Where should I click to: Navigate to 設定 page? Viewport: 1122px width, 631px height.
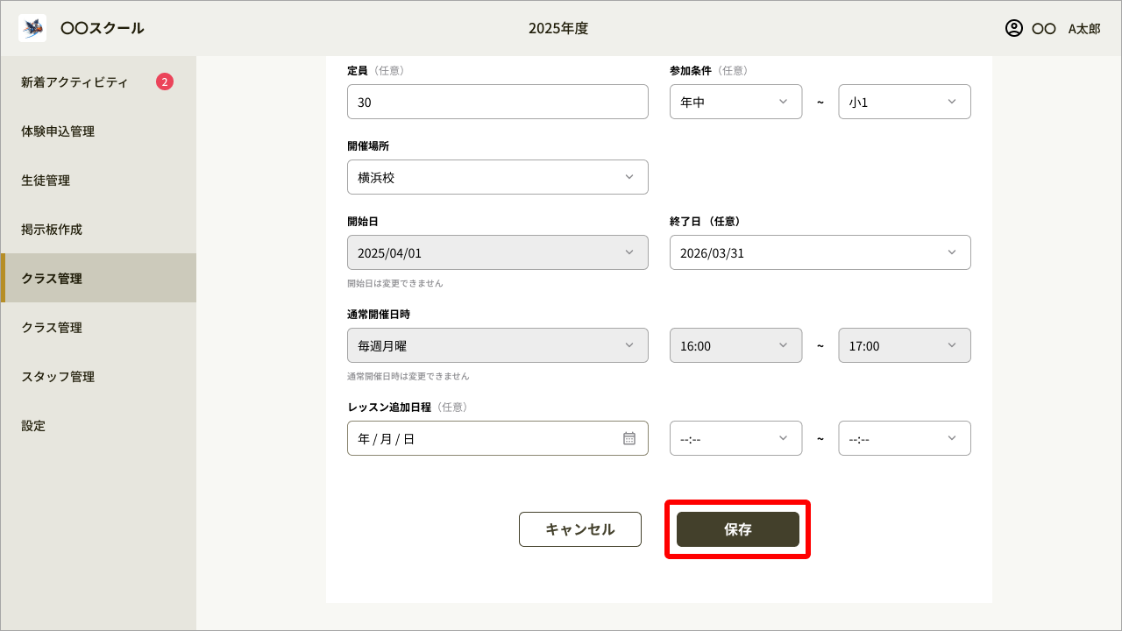pyautogui.click(x=33, y=426)
